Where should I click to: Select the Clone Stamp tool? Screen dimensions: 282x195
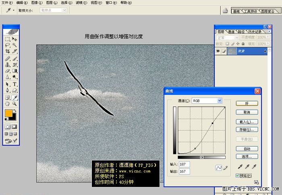click(7, 65)
